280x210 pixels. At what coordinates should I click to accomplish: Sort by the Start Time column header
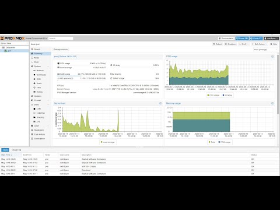coord(11,155)
